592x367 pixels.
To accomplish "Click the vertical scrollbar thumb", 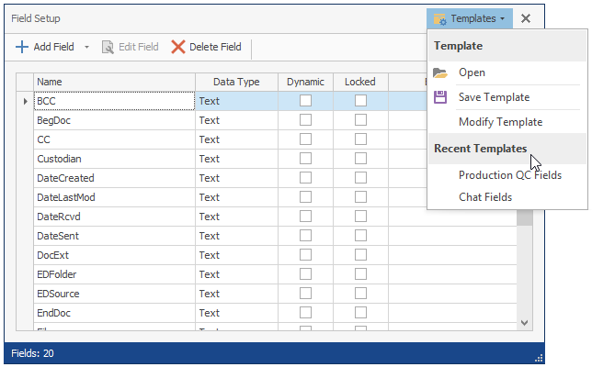I will [524, 217].
